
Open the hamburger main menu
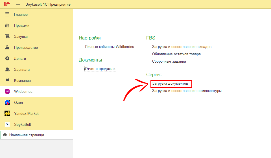click(x=18, y=5)
